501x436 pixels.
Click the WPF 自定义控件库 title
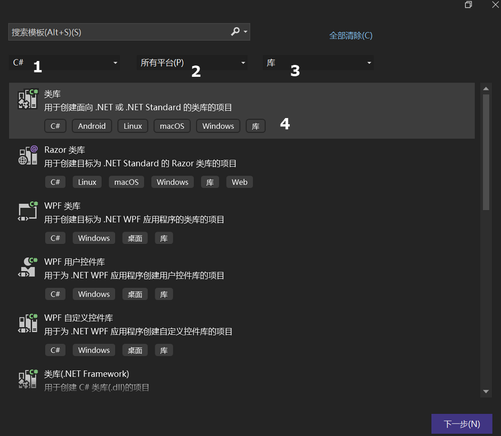79,318
